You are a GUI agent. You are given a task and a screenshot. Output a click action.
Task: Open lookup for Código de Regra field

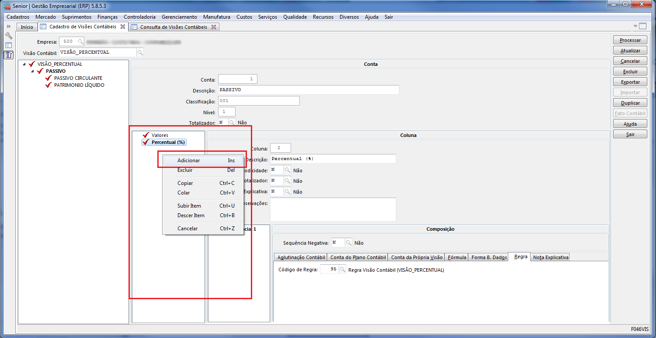click(343, 270)
